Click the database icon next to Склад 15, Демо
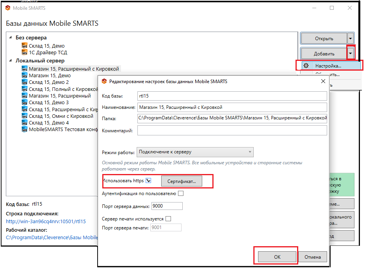Viewport: 365px width, 270px height. (25, 46)
